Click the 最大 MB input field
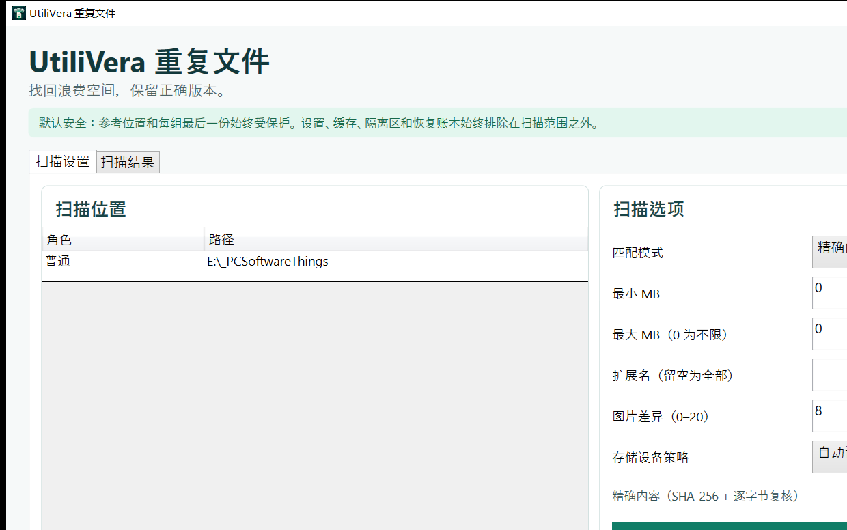Screen dimensions: 847x530 click(829, 334)
